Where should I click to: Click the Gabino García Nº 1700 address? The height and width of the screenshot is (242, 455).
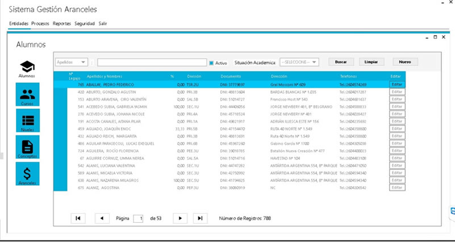(290, 144)
